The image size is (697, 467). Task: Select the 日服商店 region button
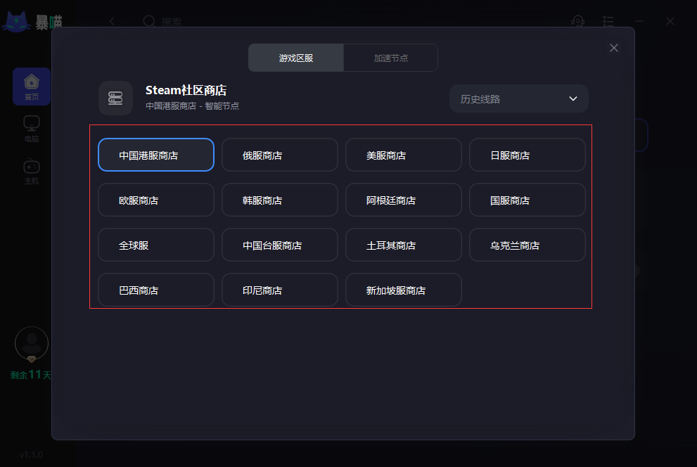click(x=527, y=155)
